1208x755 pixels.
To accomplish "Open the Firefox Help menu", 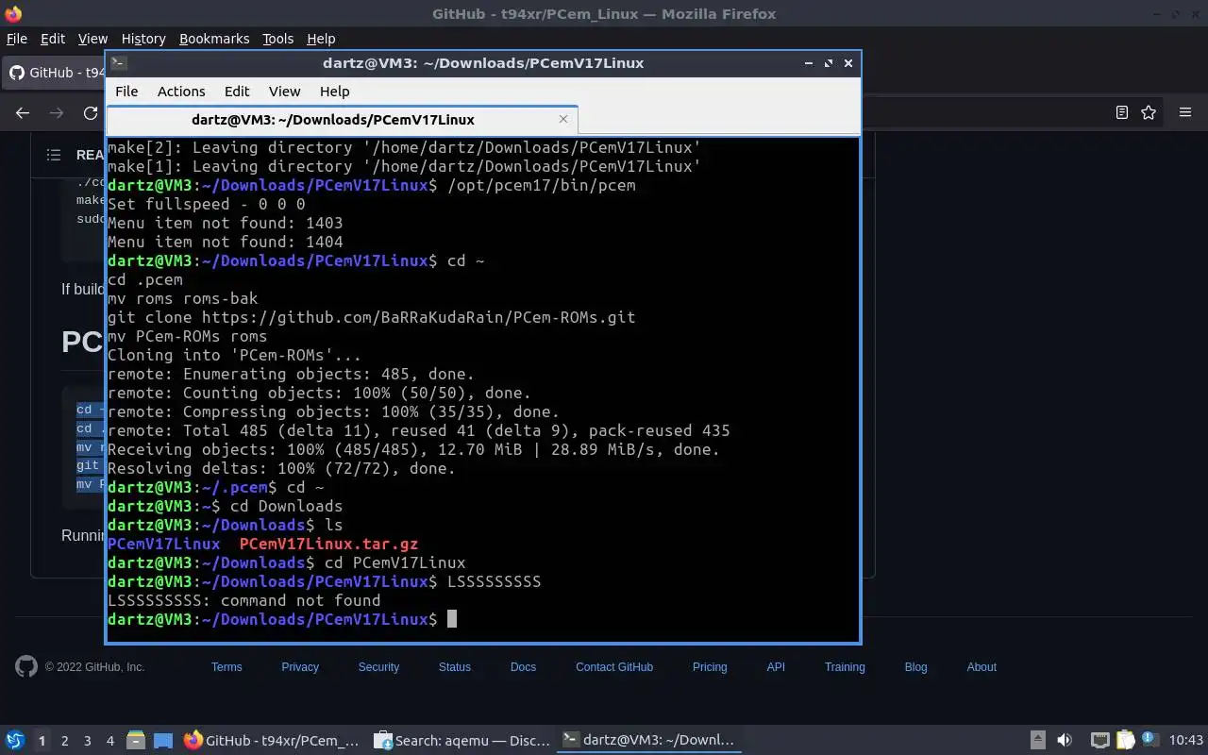I will [321, 39].
